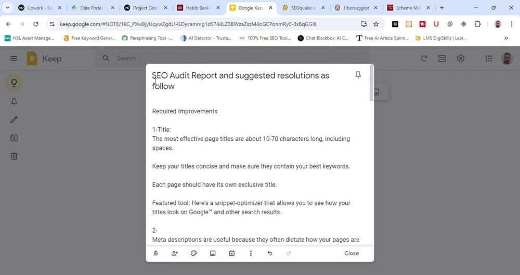The width and height of the screenshot is (520, 275).
Task: Open Free Keyword Generator bookmark
Action: (x=89, y=38)
